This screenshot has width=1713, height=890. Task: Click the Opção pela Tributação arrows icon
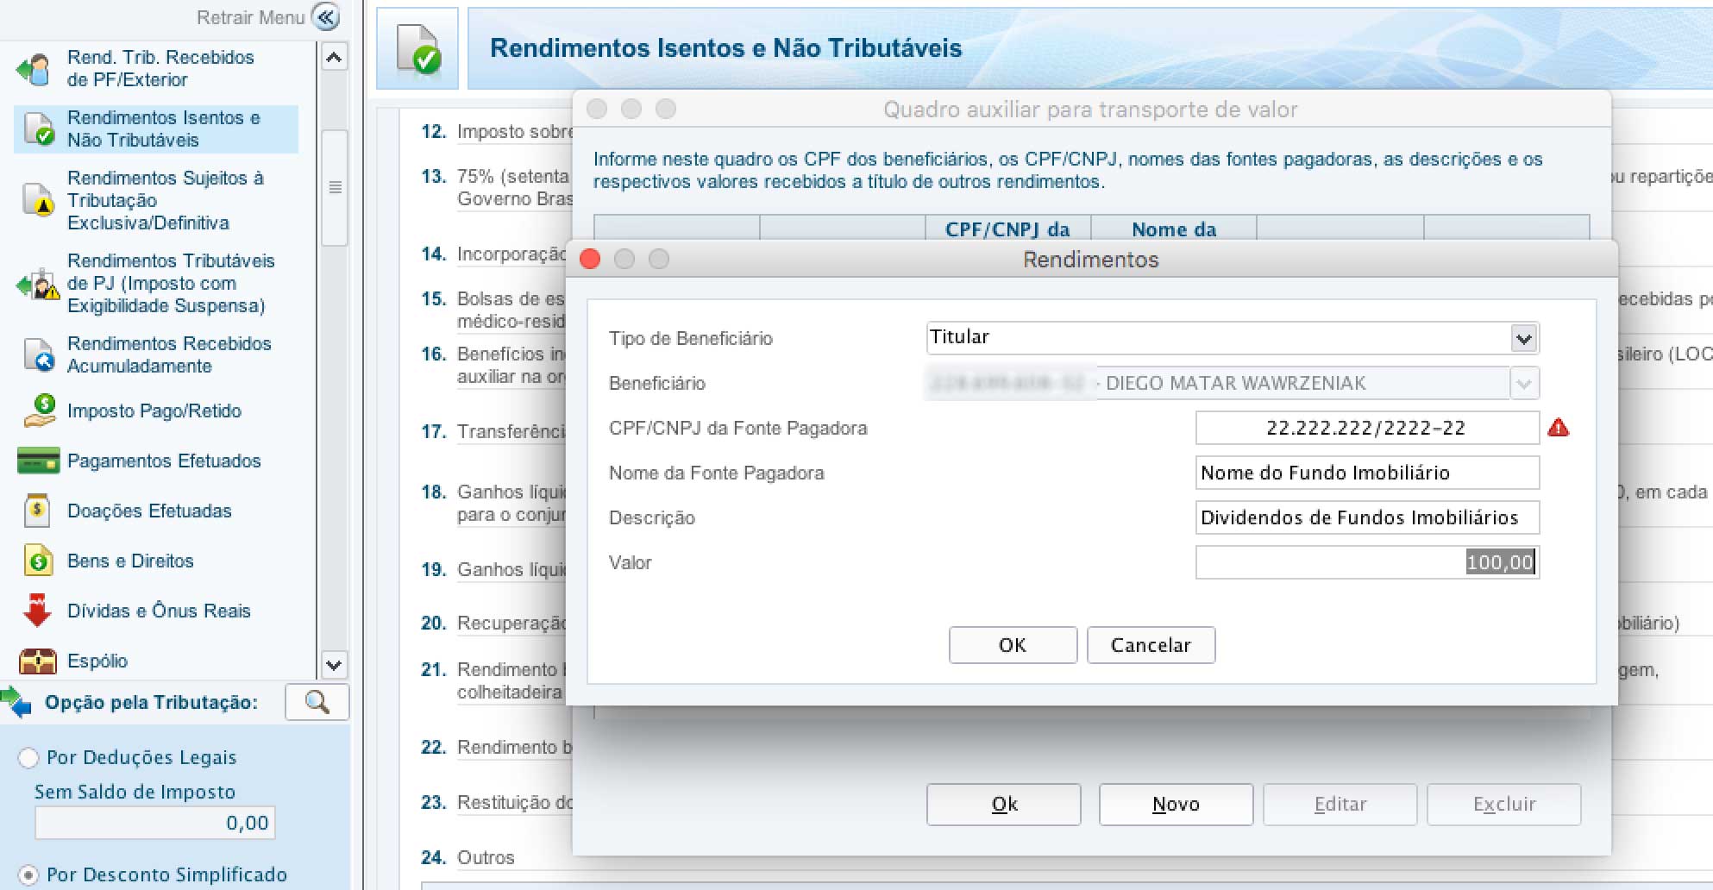pos(16,702)
